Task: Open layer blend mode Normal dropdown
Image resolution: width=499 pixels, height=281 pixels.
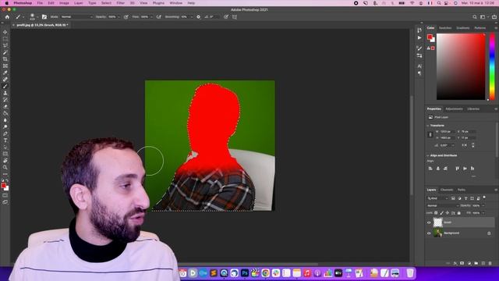Action: pyautogui.click(x=443, y=206)
